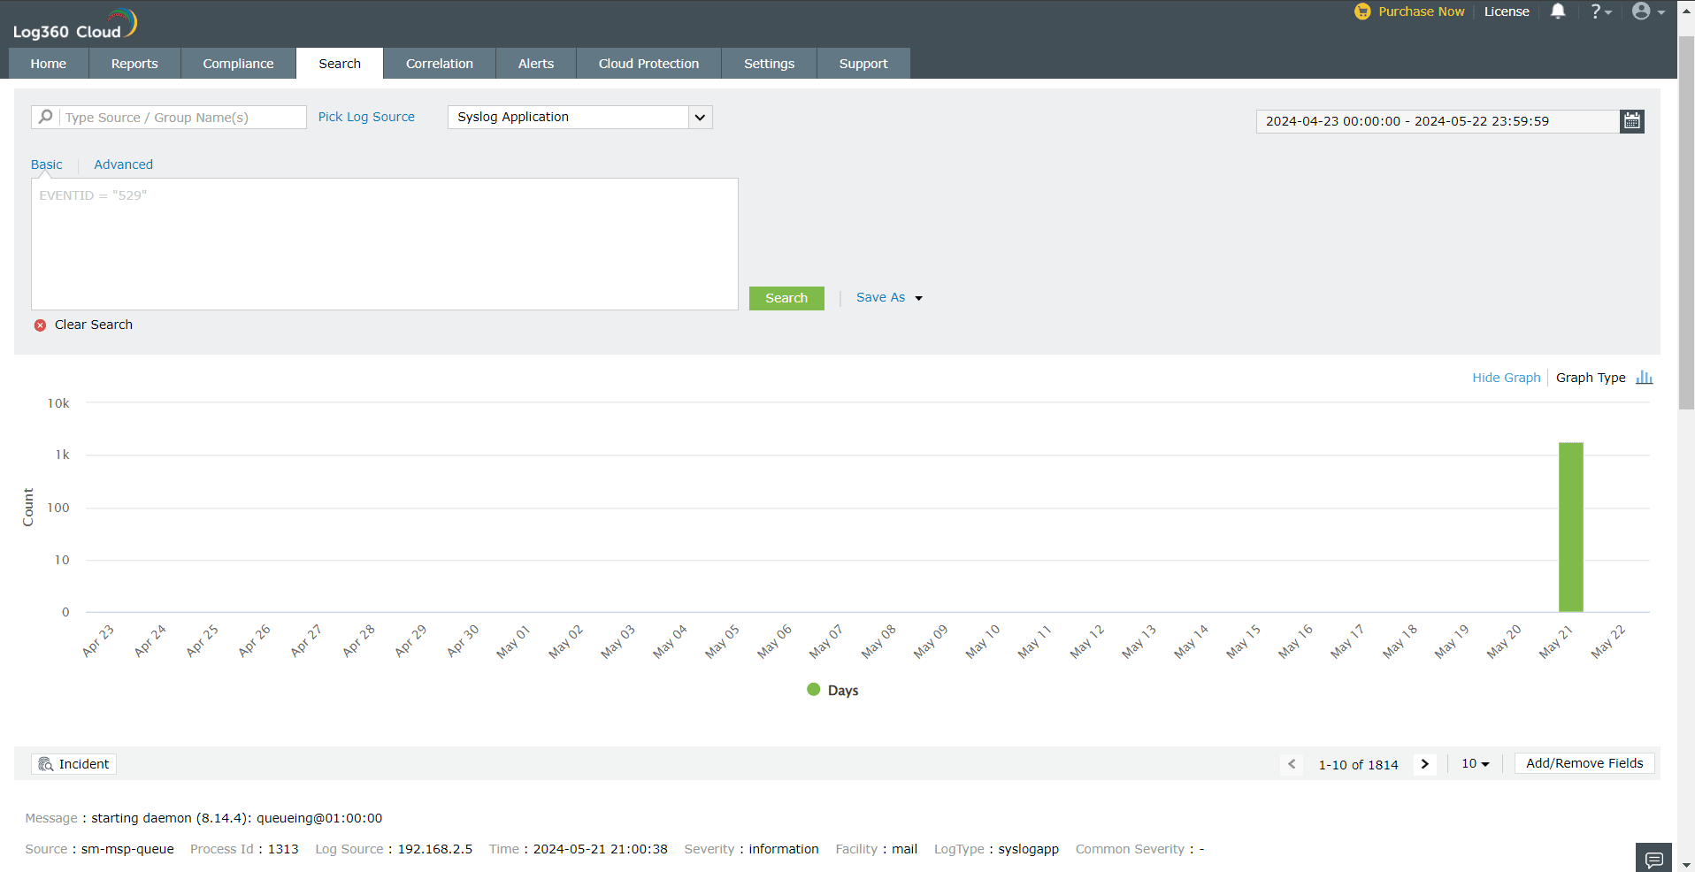
Task: Click the Add/Remove Fields button
Action: click(1584, 763)
